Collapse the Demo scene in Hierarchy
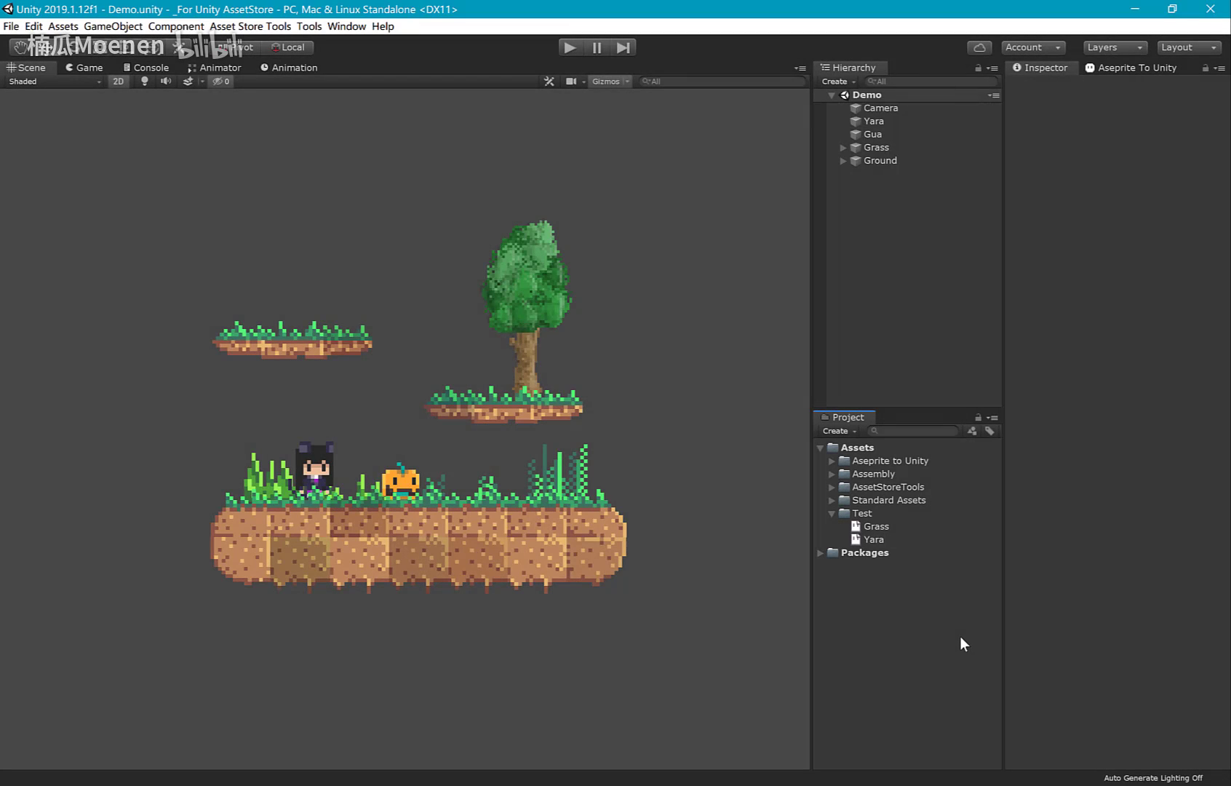1231x786 pixels. pyautogui.click(x=832, y=95)
